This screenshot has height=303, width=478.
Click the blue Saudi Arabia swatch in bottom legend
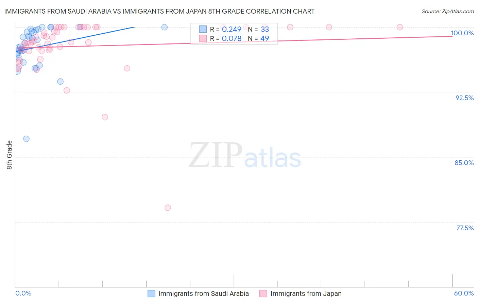[151, 293]
